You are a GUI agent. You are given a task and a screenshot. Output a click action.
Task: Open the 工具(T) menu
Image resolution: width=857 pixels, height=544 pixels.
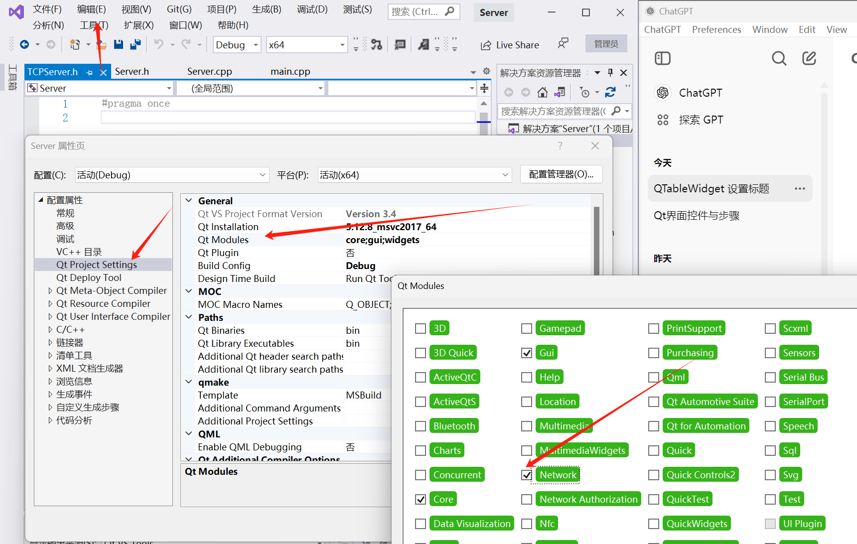[x=94, y=25]
